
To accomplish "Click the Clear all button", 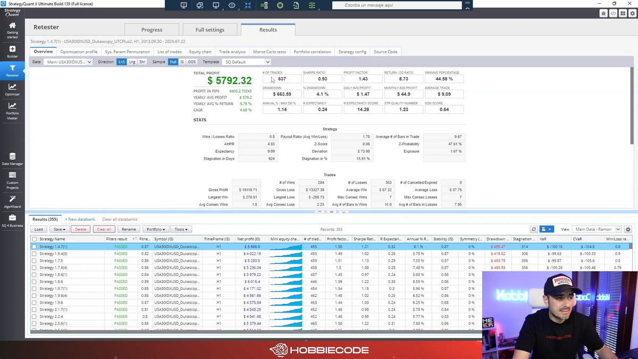I will [104, 229].
